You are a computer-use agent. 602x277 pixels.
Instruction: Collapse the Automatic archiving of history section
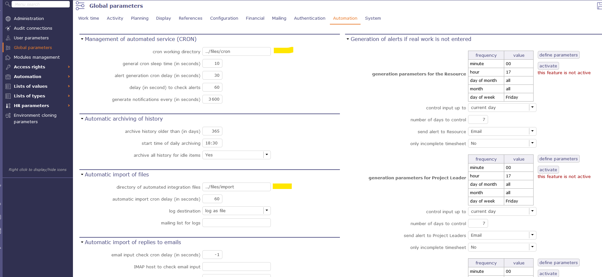click(82, 119)
